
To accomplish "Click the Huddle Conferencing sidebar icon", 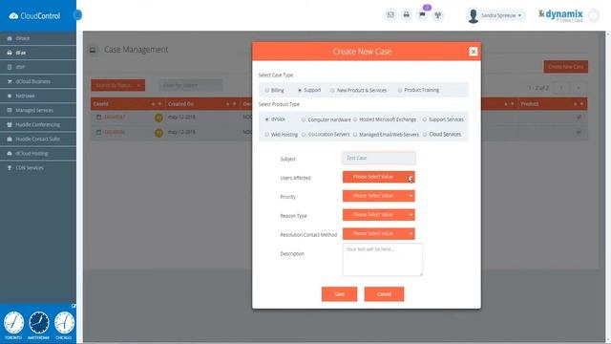I will click(10, 125).
